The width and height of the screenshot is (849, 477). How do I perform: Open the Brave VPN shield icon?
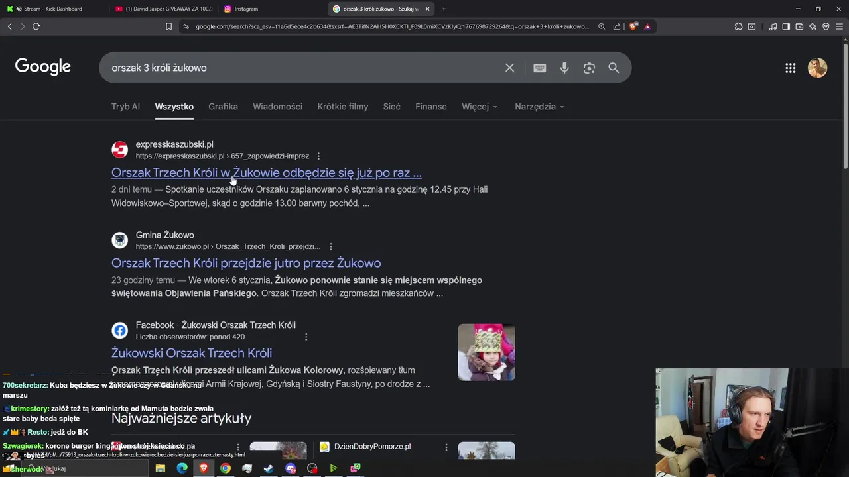click(x=826, y=26)
